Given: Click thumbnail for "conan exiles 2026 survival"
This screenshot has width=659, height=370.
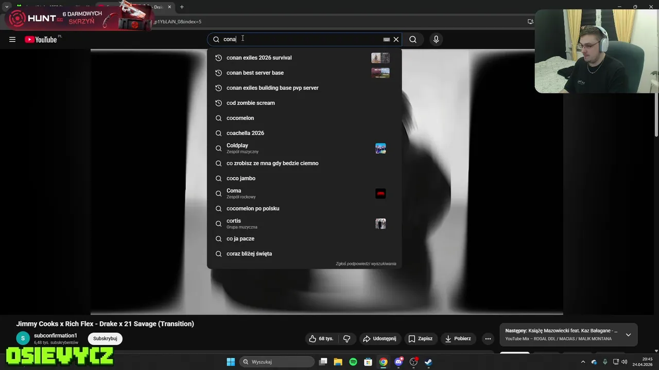Looking at the screenshot, I should pos(380,58).
